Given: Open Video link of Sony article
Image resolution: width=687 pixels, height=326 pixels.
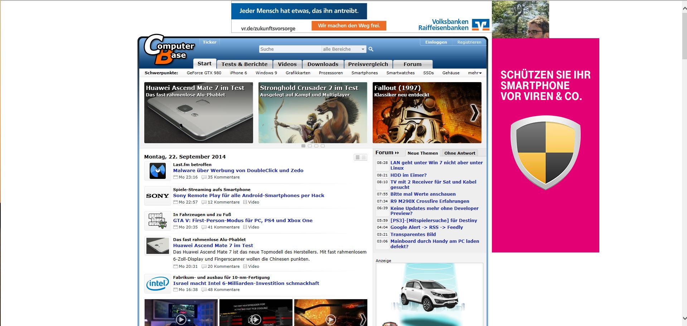Looking at the screenshot, I should (x=251, y=202).
